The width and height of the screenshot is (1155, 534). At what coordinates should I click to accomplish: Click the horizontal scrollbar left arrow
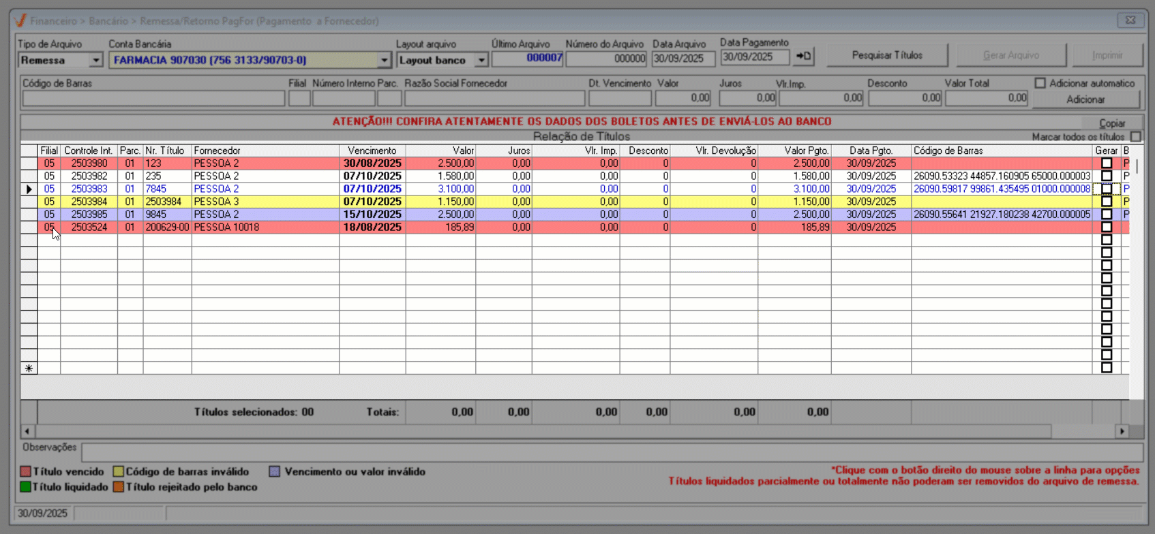27,431
